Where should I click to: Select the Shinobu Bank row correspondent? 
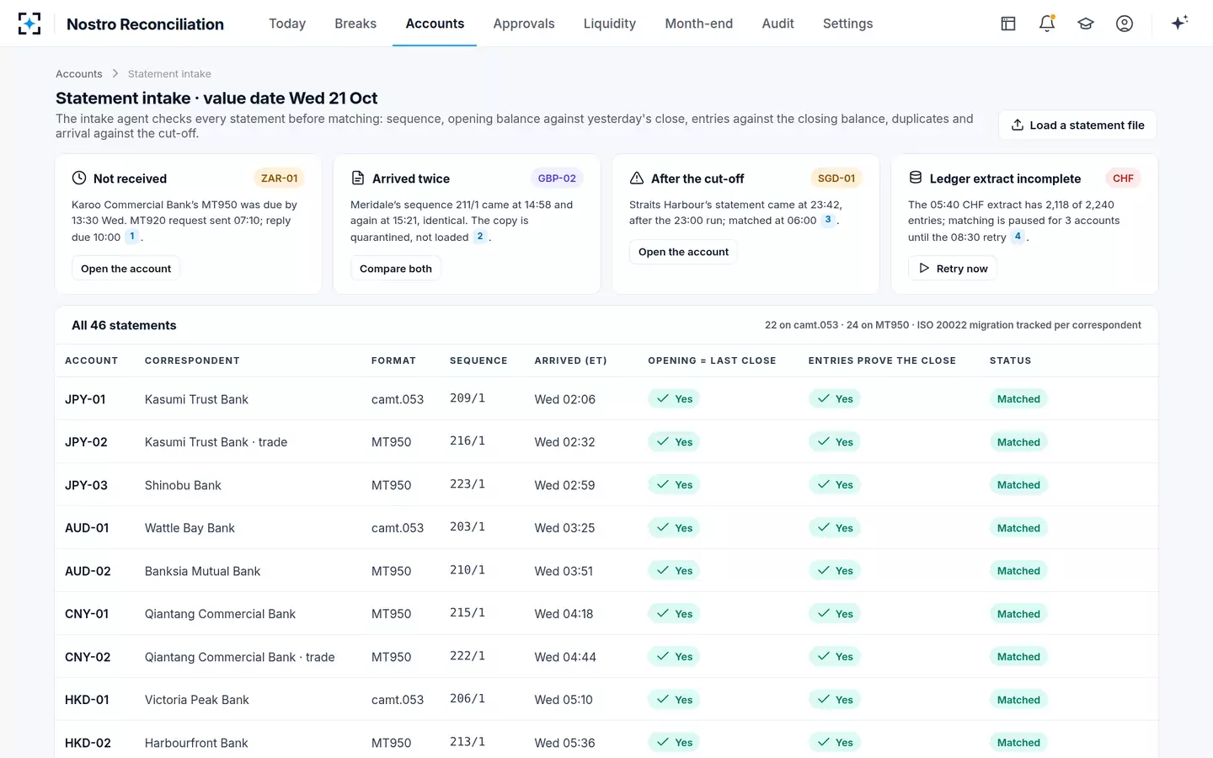coord(183,485)
